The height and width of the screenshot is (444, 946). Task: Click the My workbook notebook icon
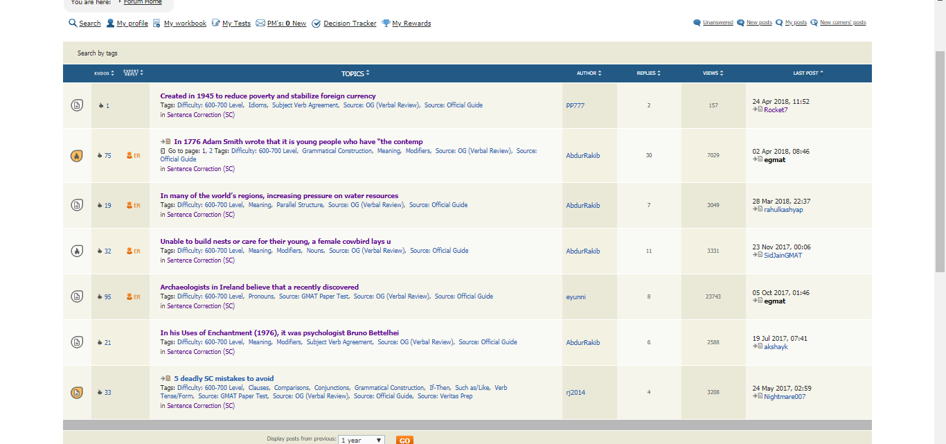pyautogui.click(x=157, y=23)
